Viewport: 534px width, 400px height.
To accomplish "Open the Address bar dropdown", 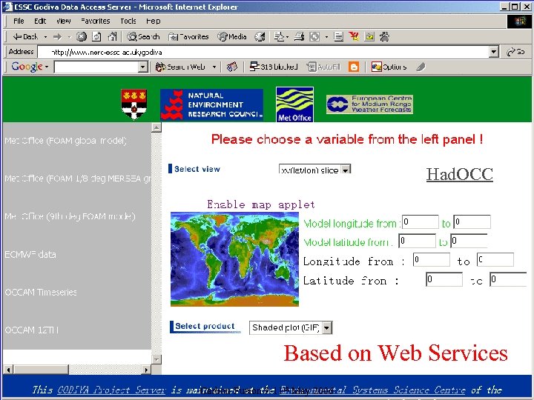I will (493, 52).
